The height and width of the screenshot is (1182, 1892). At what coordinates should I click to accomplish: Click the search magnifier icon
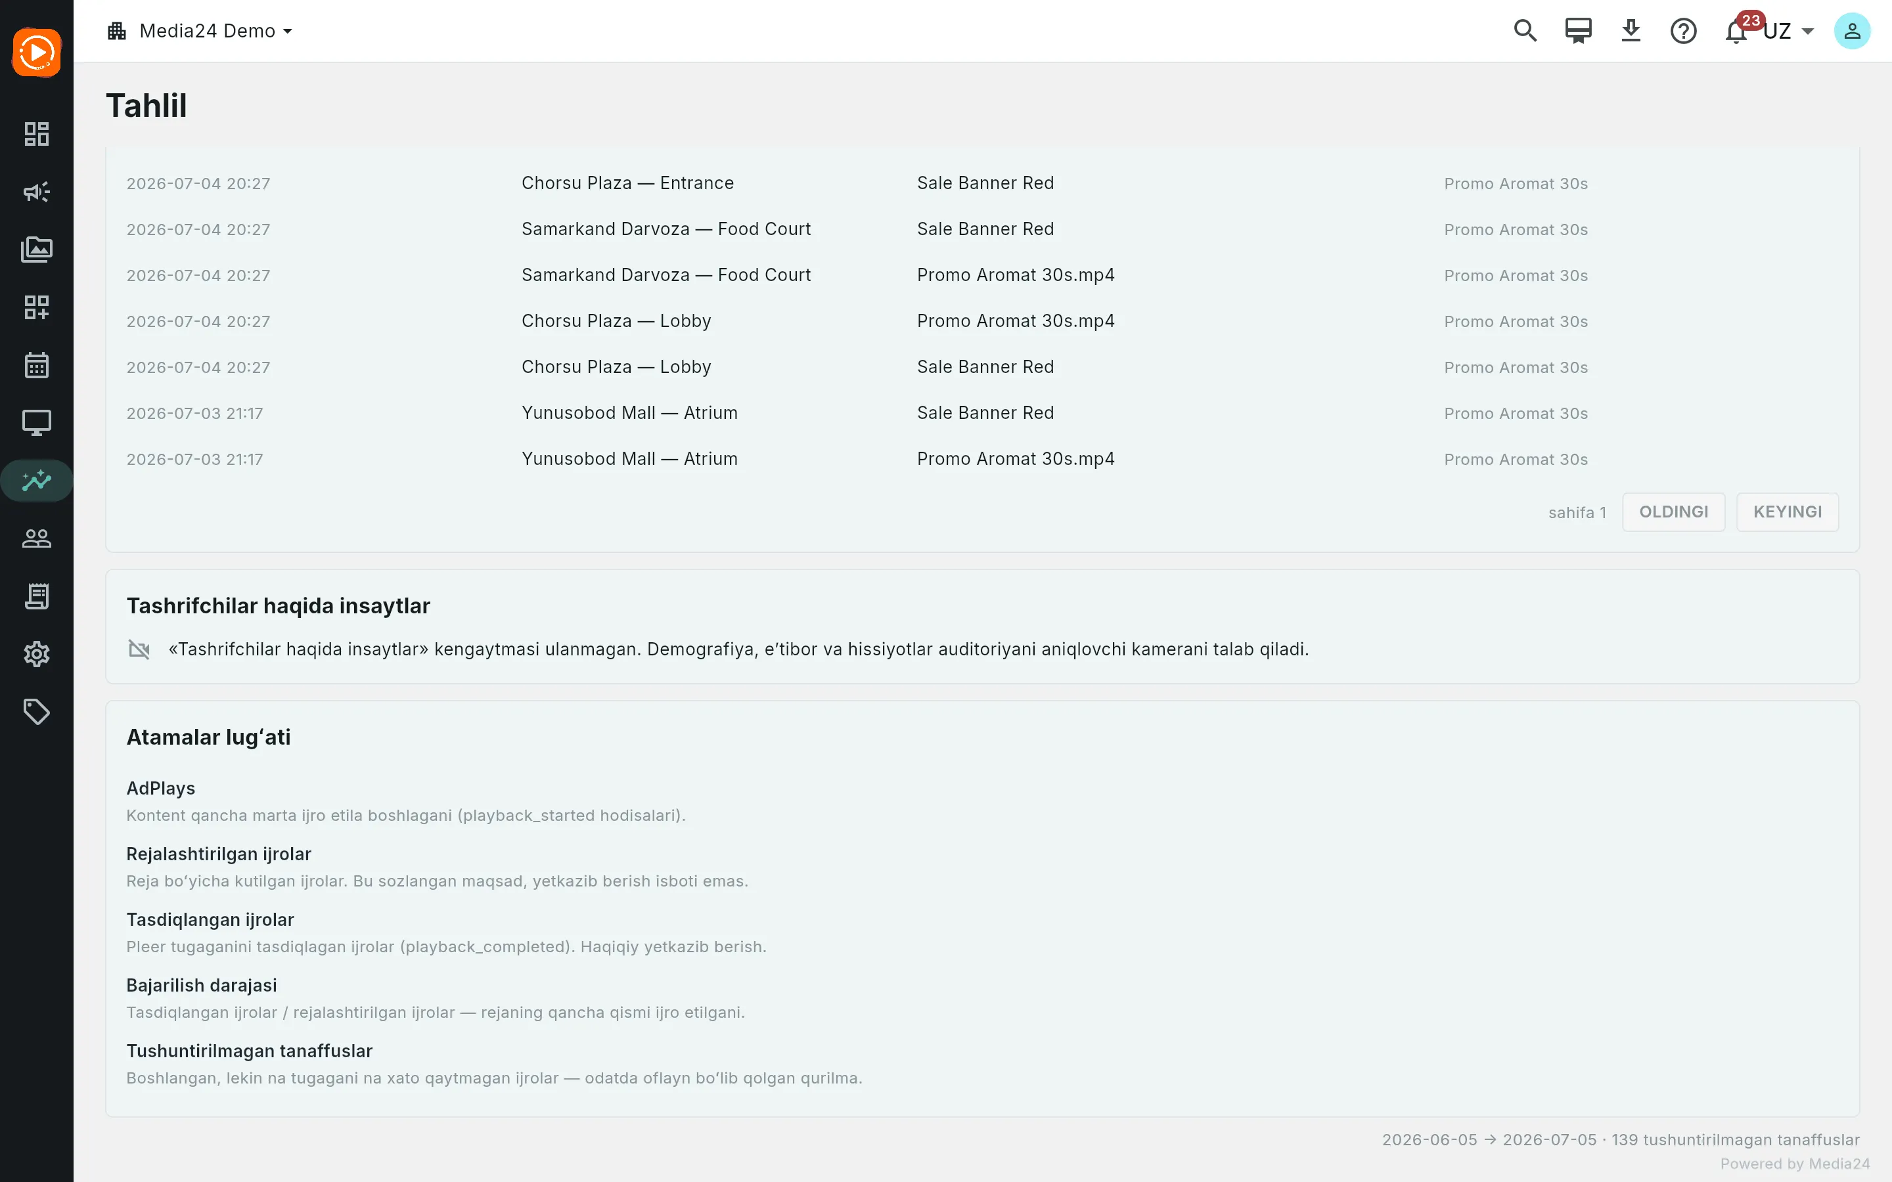[x=1525, y=32]
